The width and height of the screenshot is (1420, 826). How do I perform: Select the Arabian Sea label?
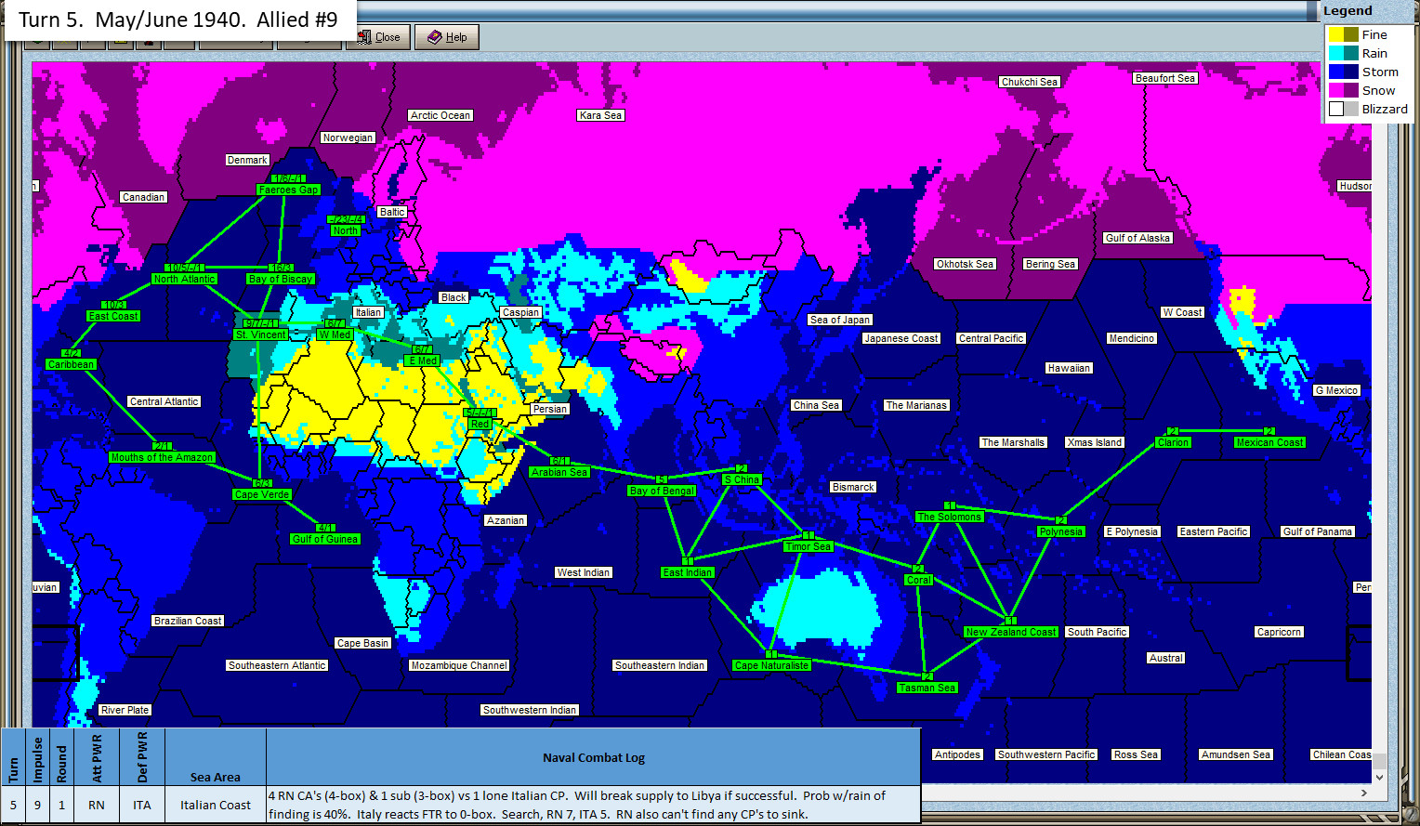pos(559,472)
